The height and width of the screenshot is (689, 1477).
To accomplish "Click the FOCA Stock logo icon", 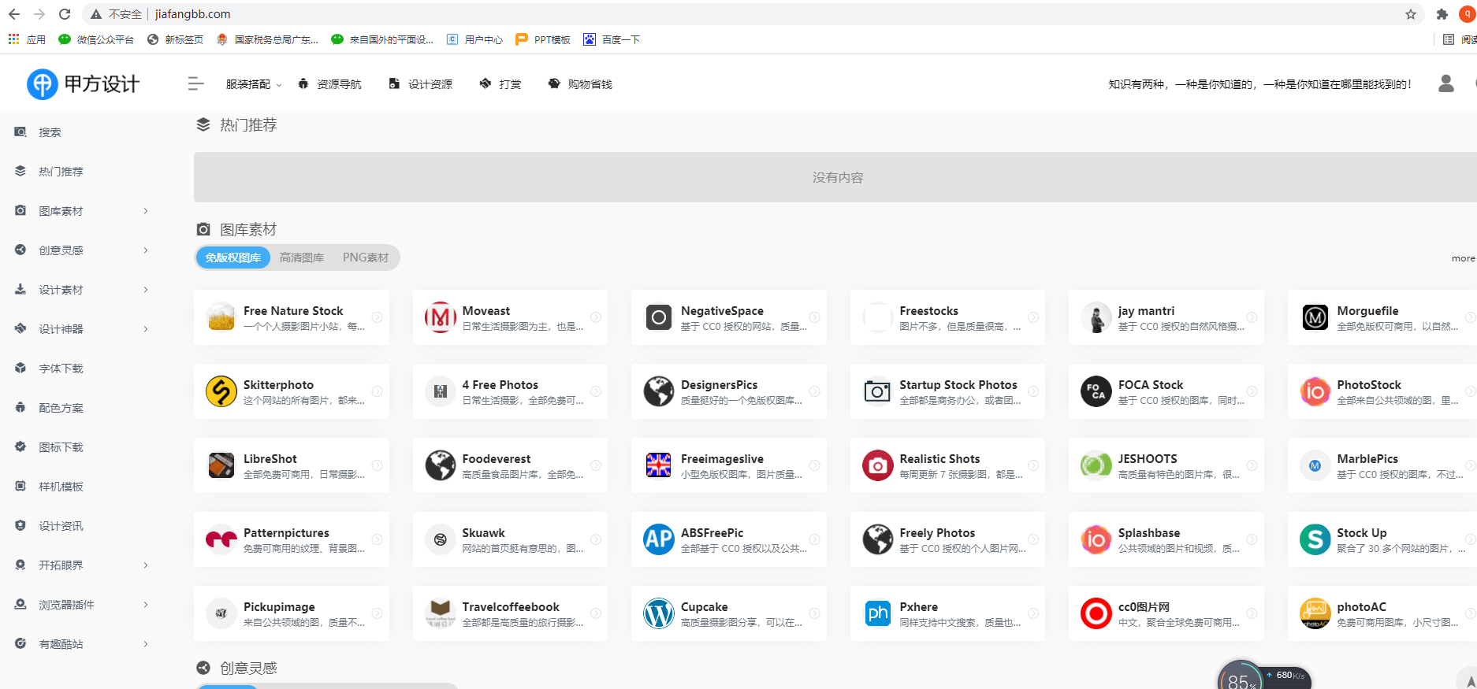I will pos(1096,391).
